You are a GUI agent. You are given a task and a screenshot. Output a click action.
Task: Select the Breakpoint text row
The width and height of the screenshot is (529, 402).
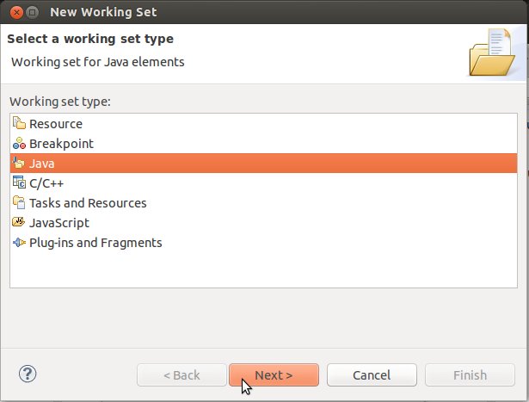click(263, 144)
